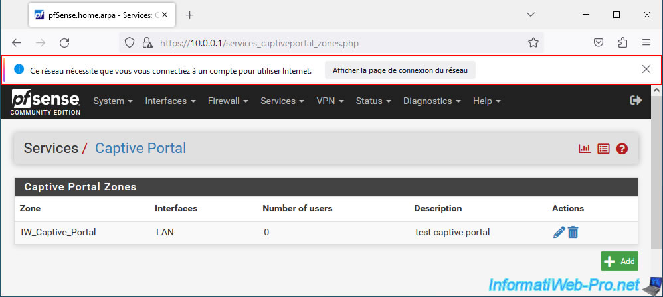Delete the IW_Captive_Portal zone trash icon
Image resolution: width=663 pixels, height=297 pixels.
pos(573,232)
